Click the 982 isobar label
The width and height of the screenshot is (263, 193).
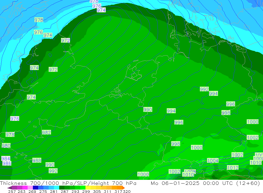[47, 132]
